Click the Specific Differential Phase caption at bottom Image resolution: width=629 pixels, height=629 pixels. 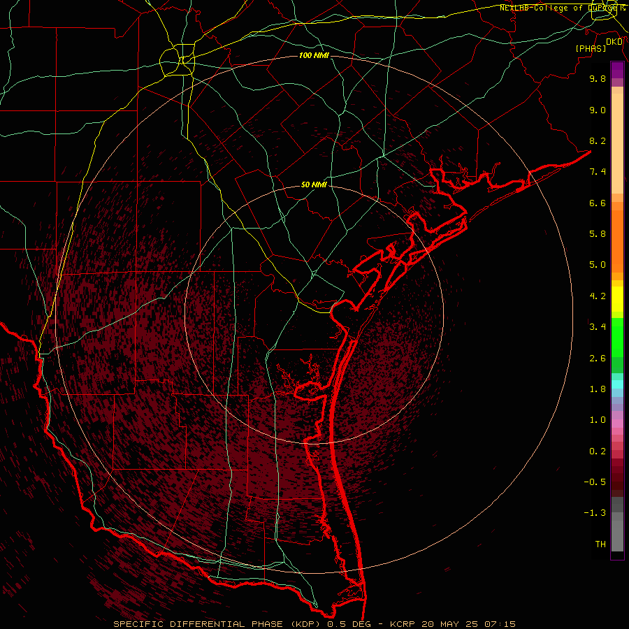(314, 624)
